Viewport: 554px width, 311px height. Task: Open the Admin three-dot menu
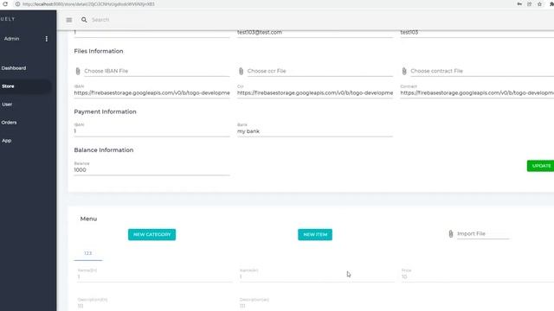(x=46, y=39)
